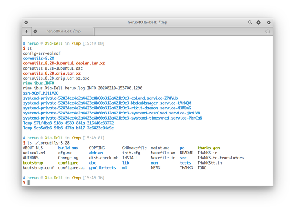Click the GNUmakefile file name
Screen dimensions: 295x212
[x=134, y=148]
